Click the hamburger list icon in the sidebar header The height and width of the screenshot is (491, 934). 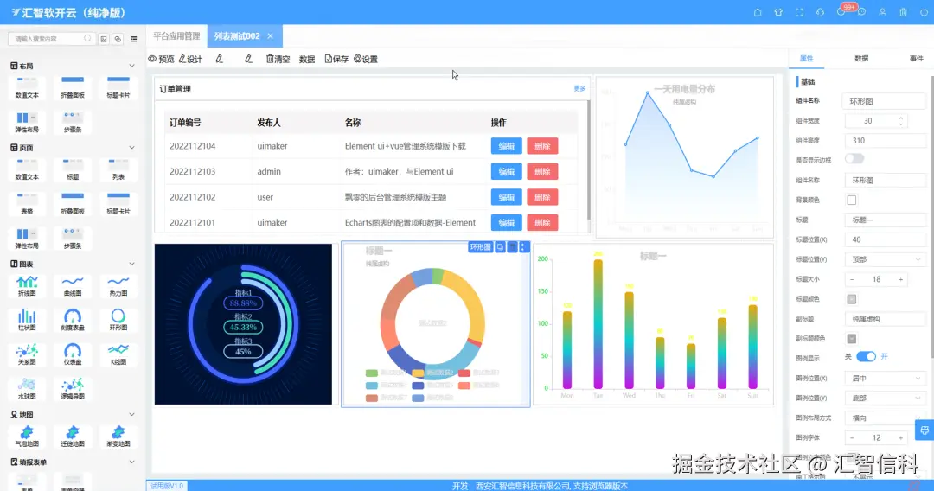tap(133, 39)
